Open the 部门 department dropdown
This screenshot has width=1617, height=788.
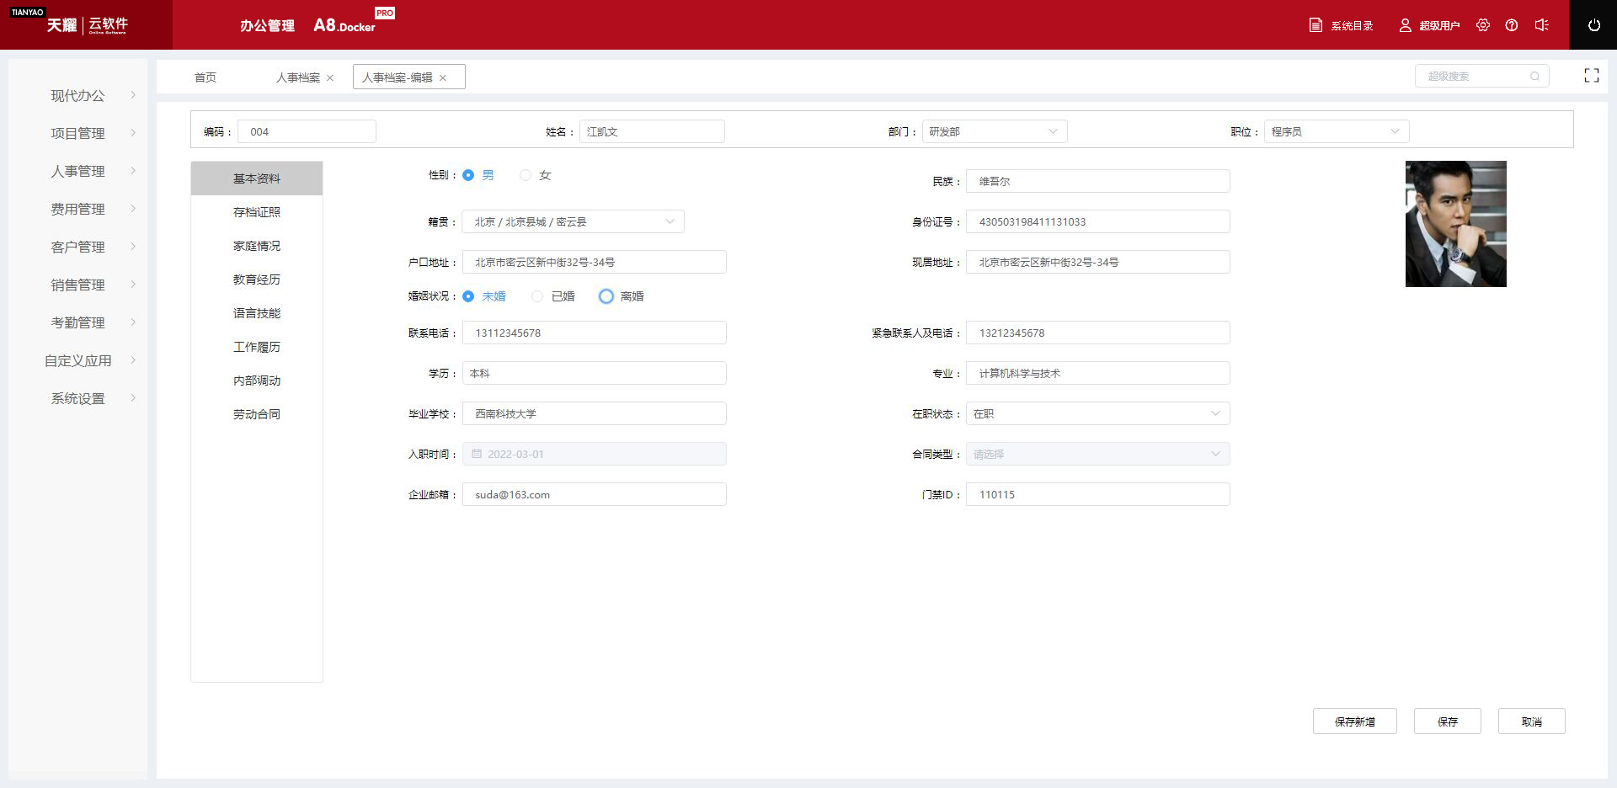994,131
